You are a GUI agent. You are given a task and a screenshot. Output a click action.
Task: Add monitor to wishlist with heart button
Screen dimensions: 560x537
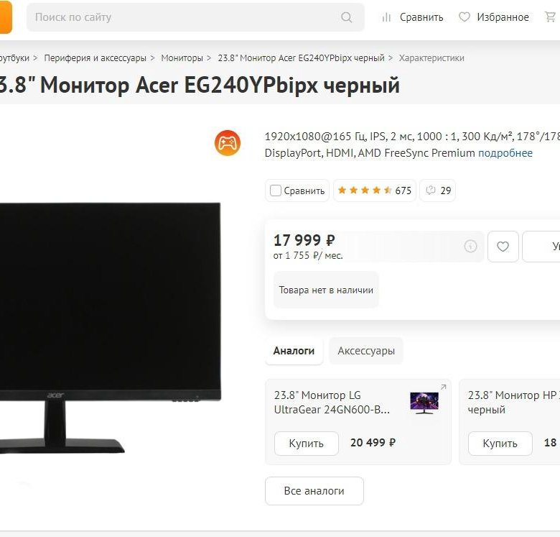pyautogui.click(x=503, y=247)
